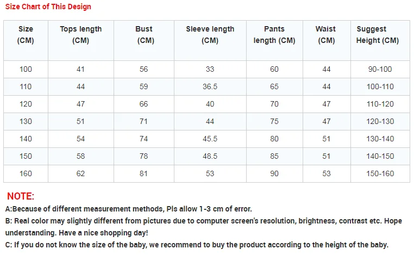Viewport: 414px width, 255px height.
Task: Select the size 110 row label
Action: tap(26, 86)
